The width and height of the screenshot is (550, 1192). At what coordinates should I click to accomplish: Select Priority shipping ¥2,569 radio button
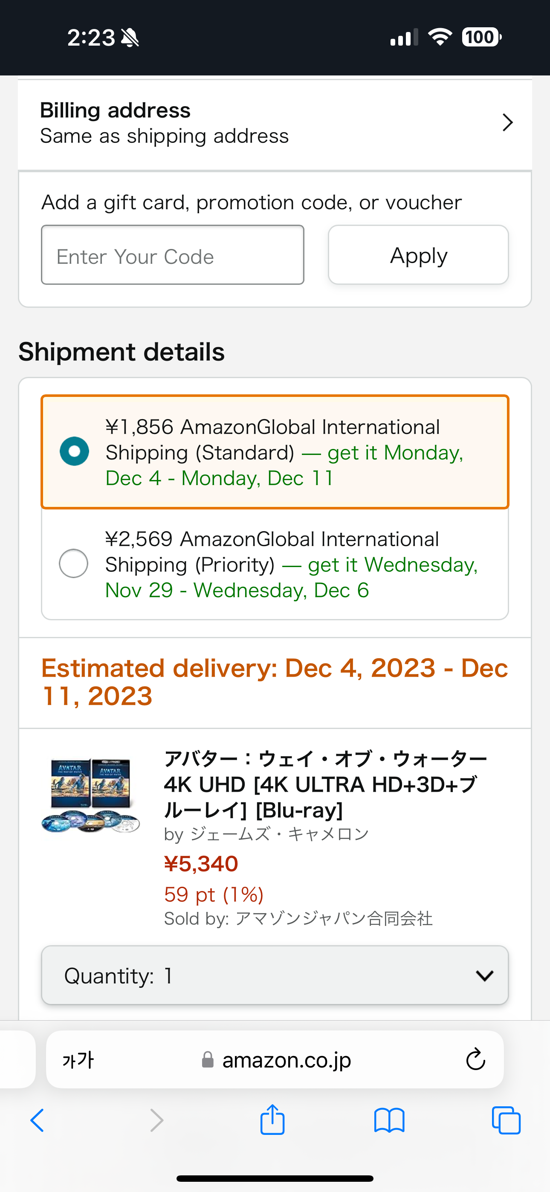point(74,563)
